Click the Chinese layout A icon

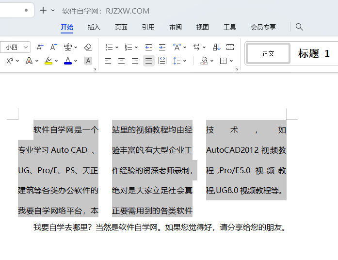[x=177, y=47]
